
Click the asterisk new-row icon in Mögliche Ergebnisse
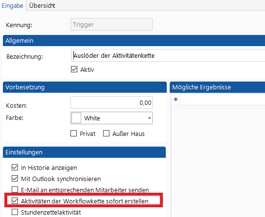[176, 99]
